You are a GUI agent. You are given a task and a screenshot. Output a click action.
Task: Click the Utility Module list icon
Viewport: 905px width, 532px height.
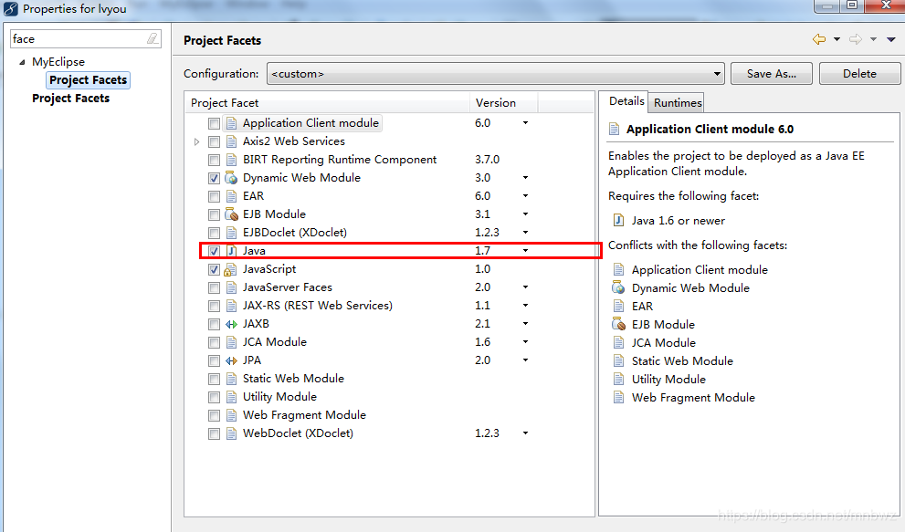[x=231, y=397]
